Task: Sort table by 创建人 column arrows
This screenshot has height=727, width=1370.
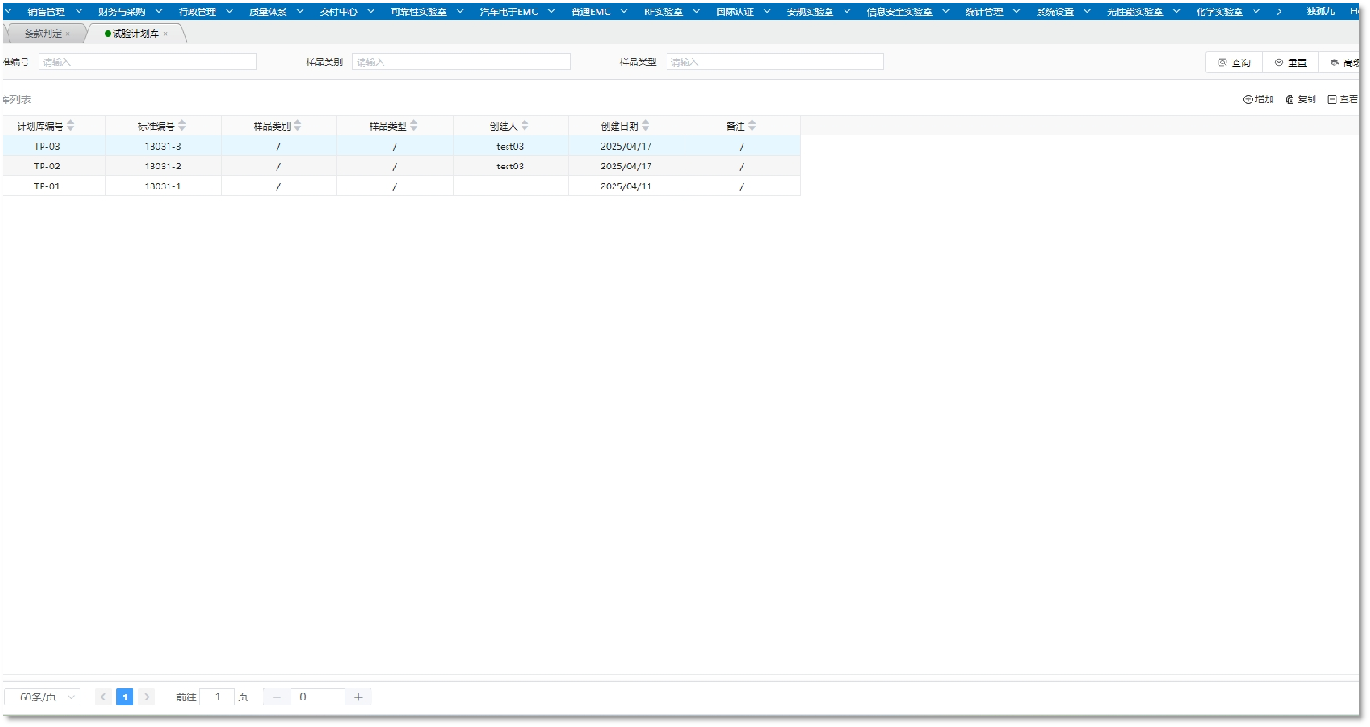Action: [525, 126]
